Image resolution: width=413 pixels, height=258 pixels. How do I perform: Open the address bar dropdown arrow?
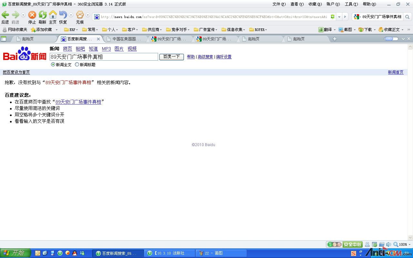339,17
